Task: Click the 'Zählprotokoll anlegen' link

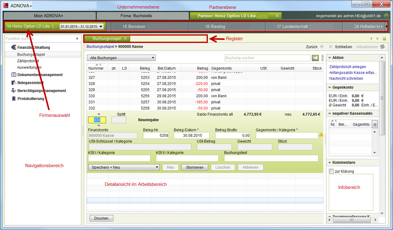Action: tap(347, 67)
